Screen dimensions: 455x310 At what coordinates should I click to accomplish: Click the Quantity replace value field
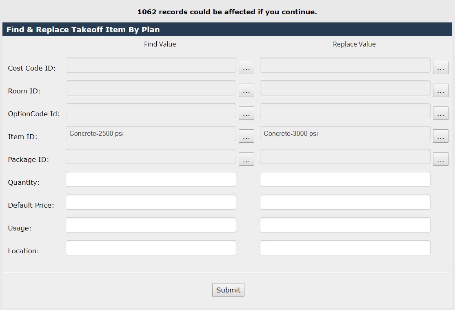click(345, 179)
